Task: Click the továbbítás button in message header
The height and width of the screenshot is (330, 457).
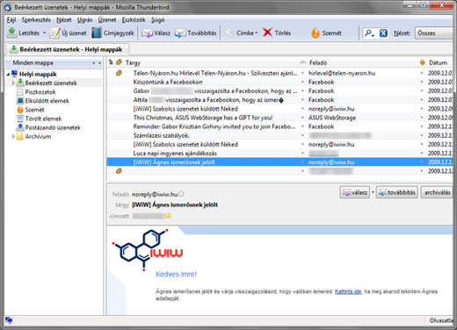Action: coord(396,192)
